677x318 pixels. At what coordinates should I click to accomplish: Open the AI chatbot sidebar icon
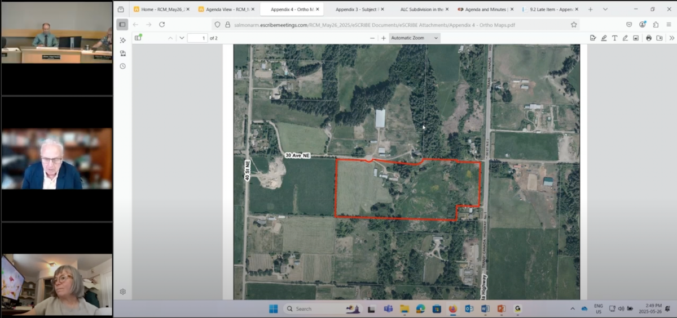[122, 41]
